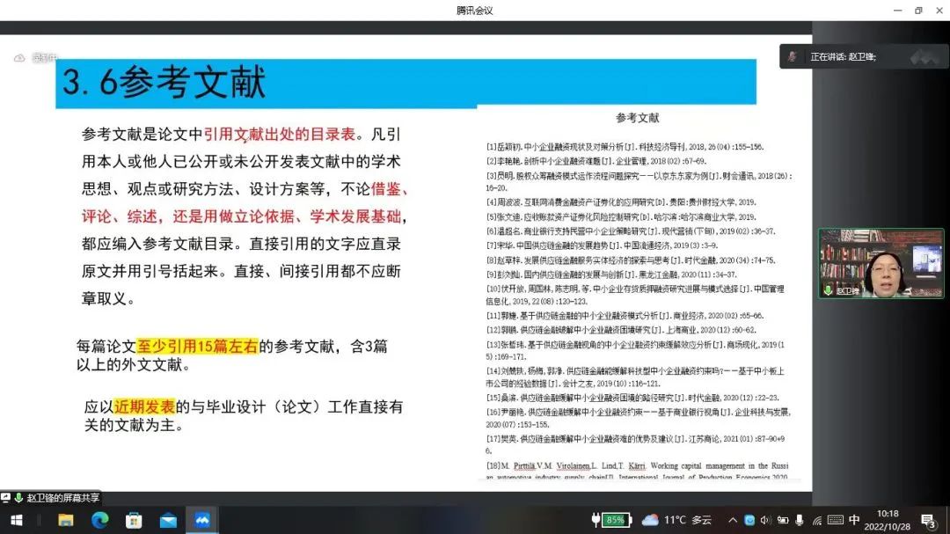Click the Windows Start button
The width and height of the screenshot is (950, 534).
(x=16, y=520)
